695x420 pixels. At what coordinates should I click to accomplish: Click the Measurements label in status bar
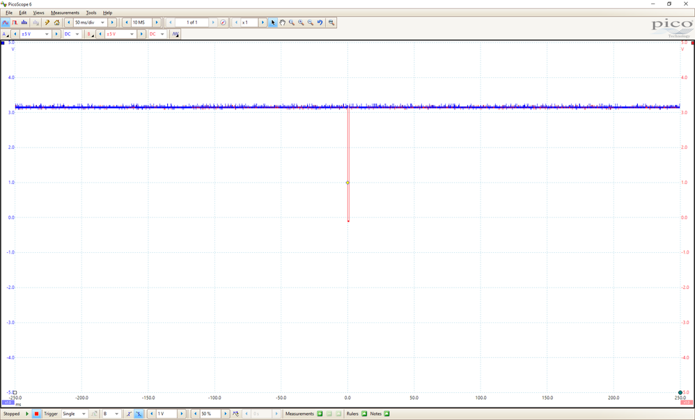pyautogui.click(x=299, y=414)
